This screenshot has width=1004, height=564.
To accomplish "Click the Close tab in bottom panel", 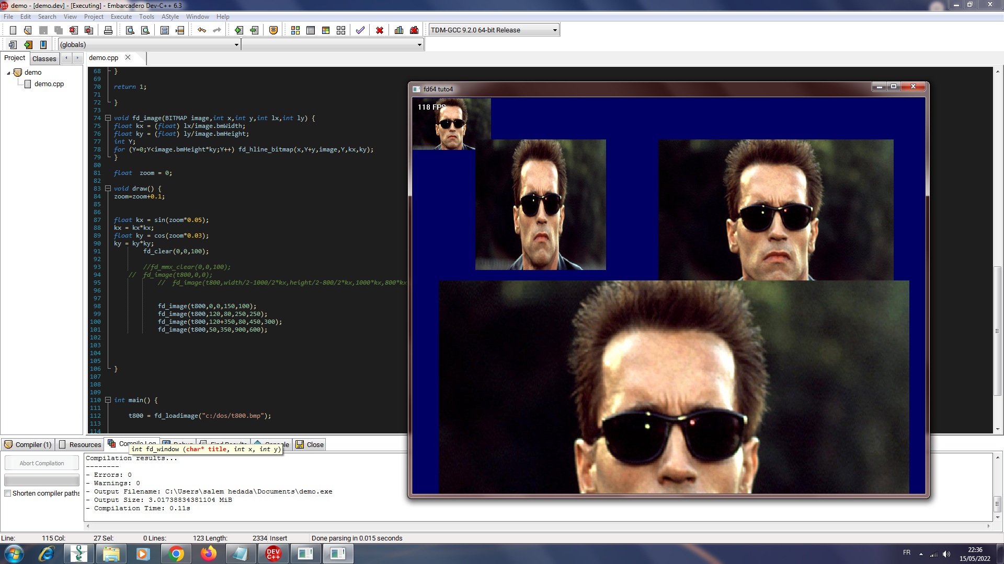I will click(x=310, y=445).
